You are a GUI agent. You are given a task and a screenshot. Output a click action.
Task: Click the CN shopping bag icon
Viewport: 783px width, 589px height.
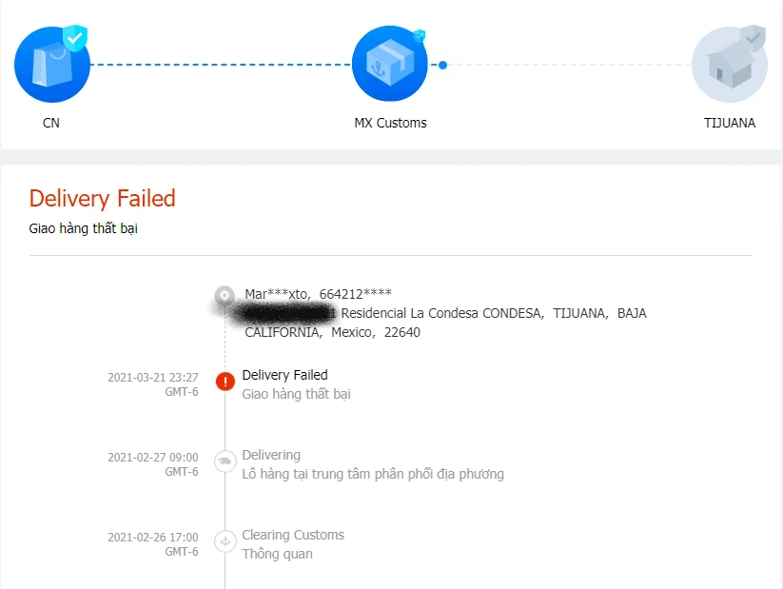tap(51, 65)
